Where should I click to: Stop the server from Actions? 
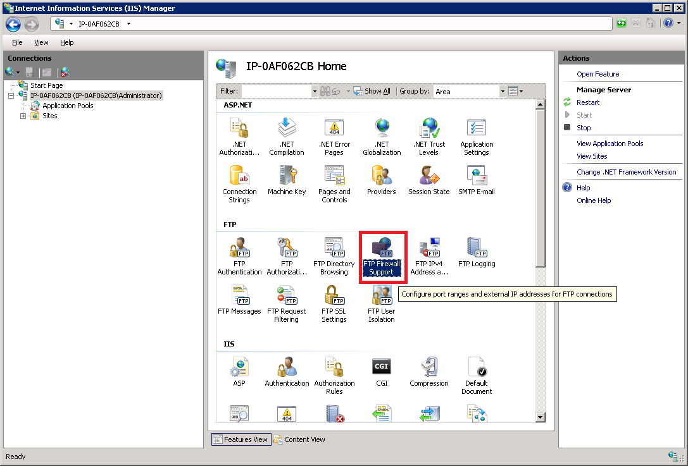(x=584, y=128)
